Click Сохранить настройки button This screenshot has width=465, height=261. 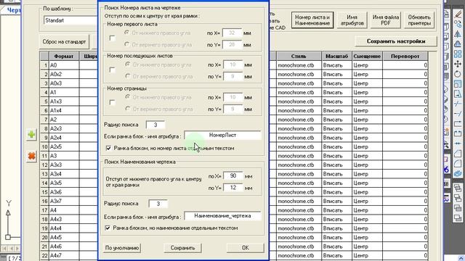click(396, 41)
